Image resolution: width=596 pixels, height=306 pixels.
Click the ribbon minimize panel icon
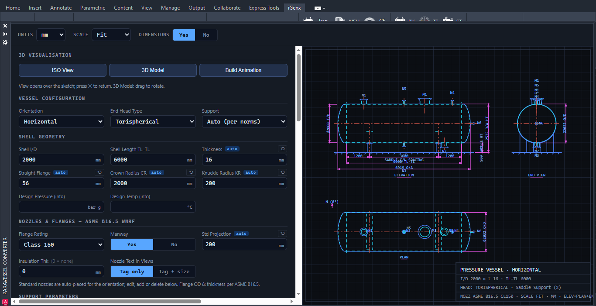click(318, 8)
